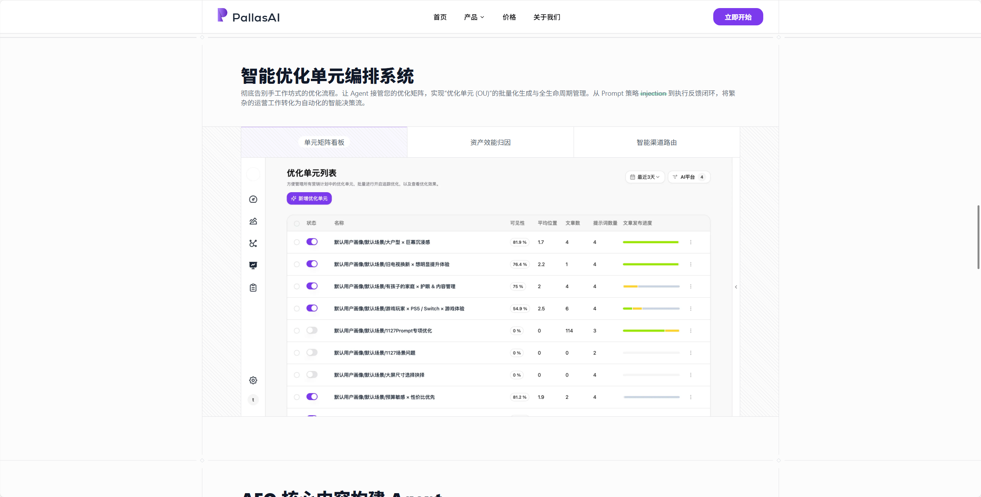Enable the 1127场景问题 unit toggle

pyautogui.click(x=312, y=352)
